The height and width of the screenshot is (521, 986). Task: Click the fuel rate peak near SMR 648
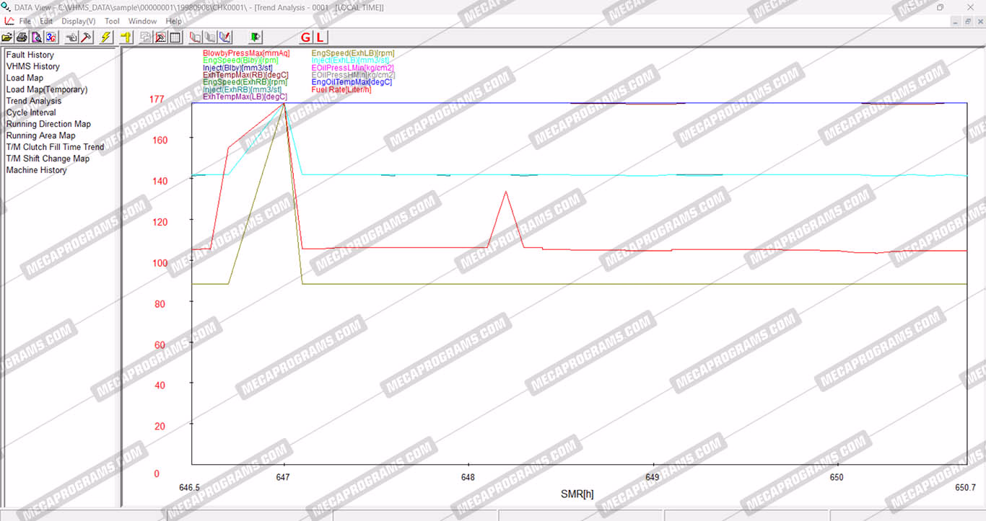[506, 192]
